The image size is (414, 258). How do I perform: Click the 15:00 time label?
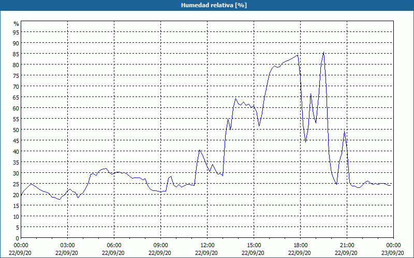pyautogui.click(x=254, y=246)
